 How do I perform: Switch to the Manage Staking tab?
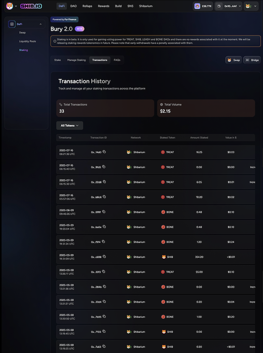(x=76, y=60)
